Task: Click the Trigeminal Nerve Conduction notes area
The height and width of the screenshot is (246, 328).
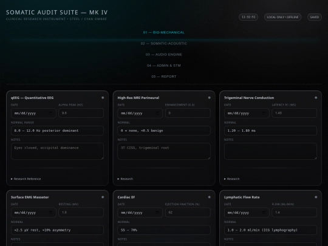Action: click(x=270, y=151)
